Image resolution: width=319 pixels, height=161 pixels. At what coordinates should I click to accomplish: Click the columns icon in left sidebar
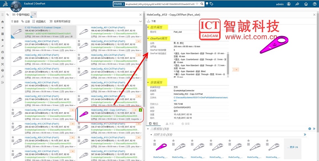click(x=3, y=34)
